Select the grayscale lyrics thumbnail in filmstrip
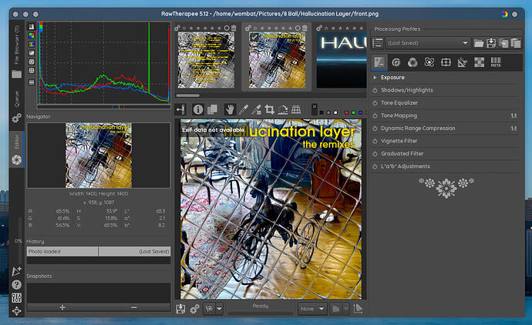 point(206,60)
